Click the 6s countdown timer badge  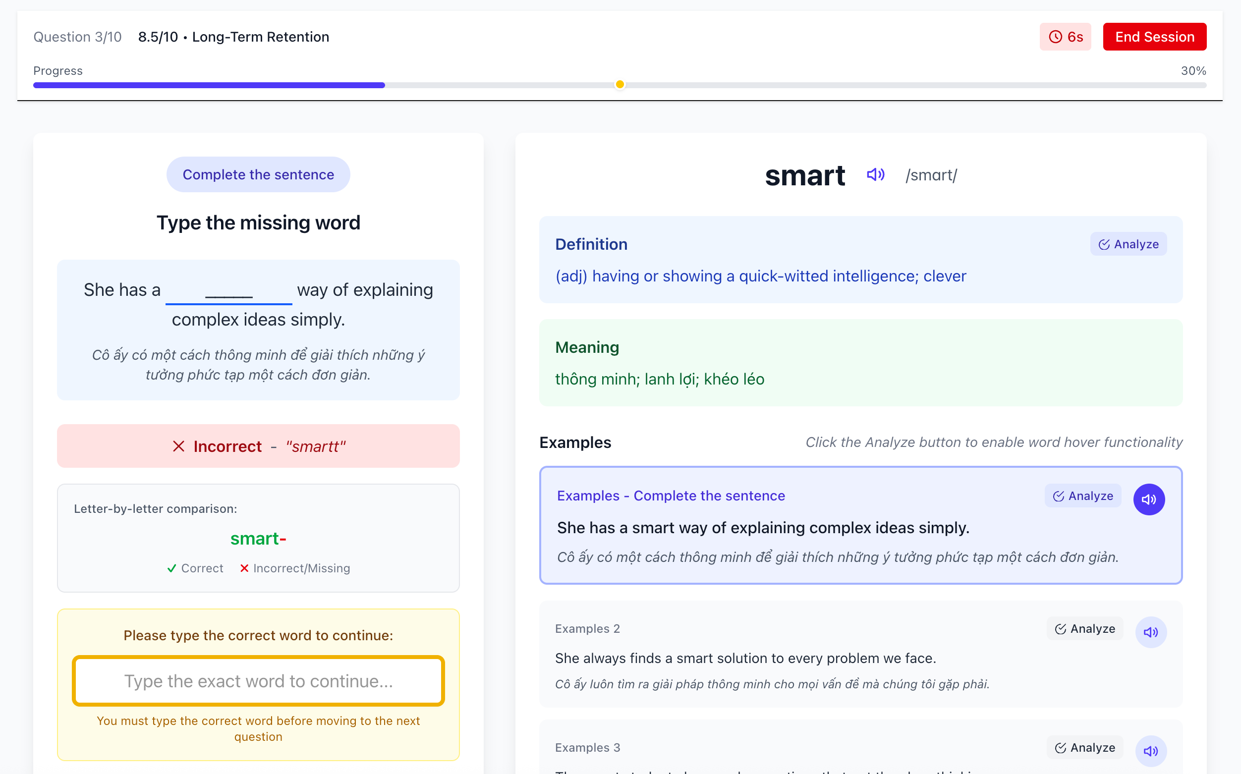pos(1065,37)
